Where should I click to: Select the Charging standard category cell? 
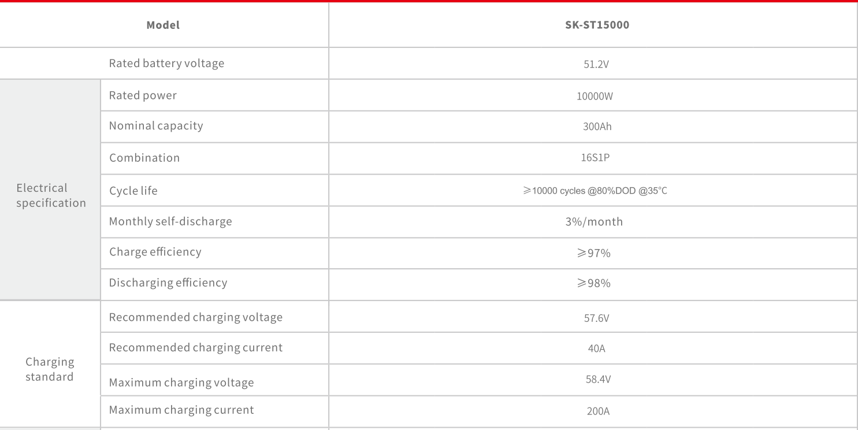click(50, 369)
